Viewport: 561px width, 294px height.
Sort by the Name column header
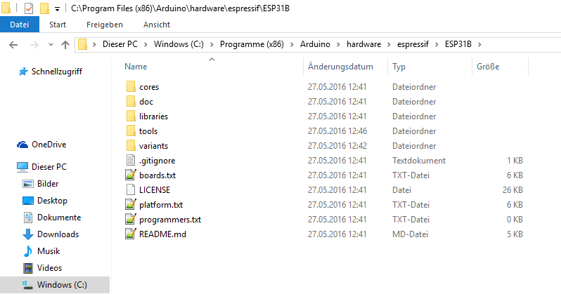pos(136,67)
